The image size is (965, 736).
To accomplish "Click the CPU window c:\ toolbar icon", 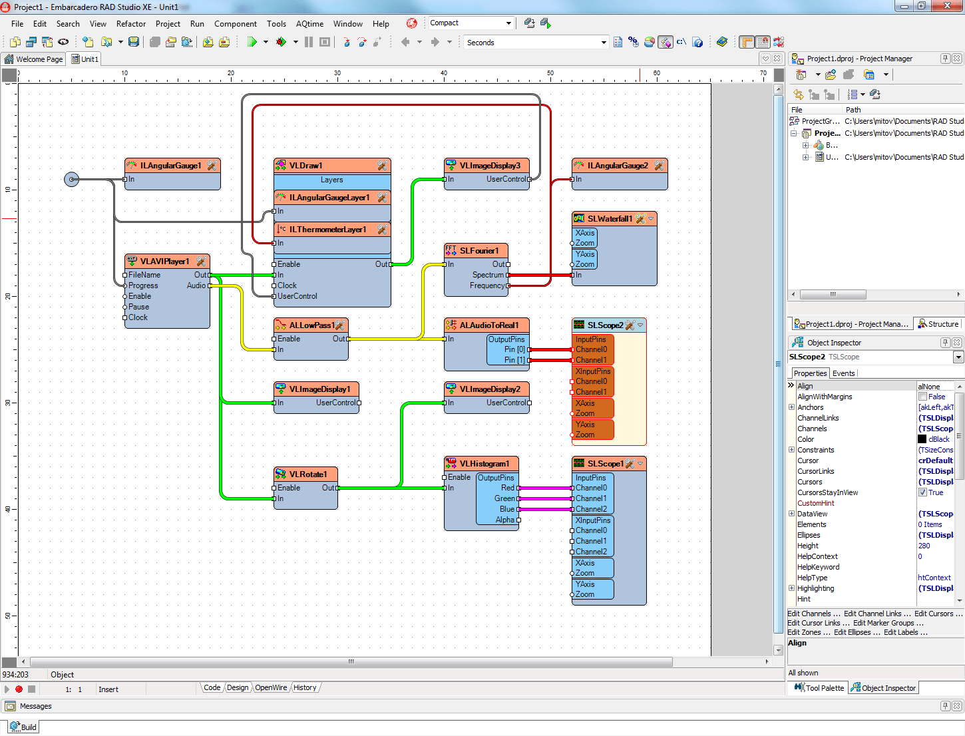I will tap(680, 42).
